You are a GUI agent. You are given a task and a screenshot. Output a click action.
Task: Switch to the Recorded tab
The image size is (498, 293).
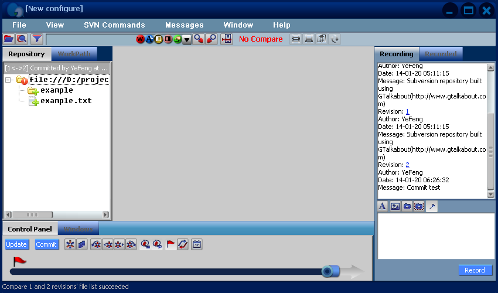pos(441,54)
